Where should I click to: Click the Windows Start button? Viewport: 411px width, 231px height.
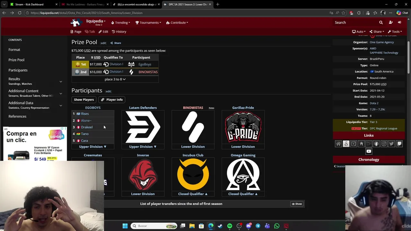(125, 226)
